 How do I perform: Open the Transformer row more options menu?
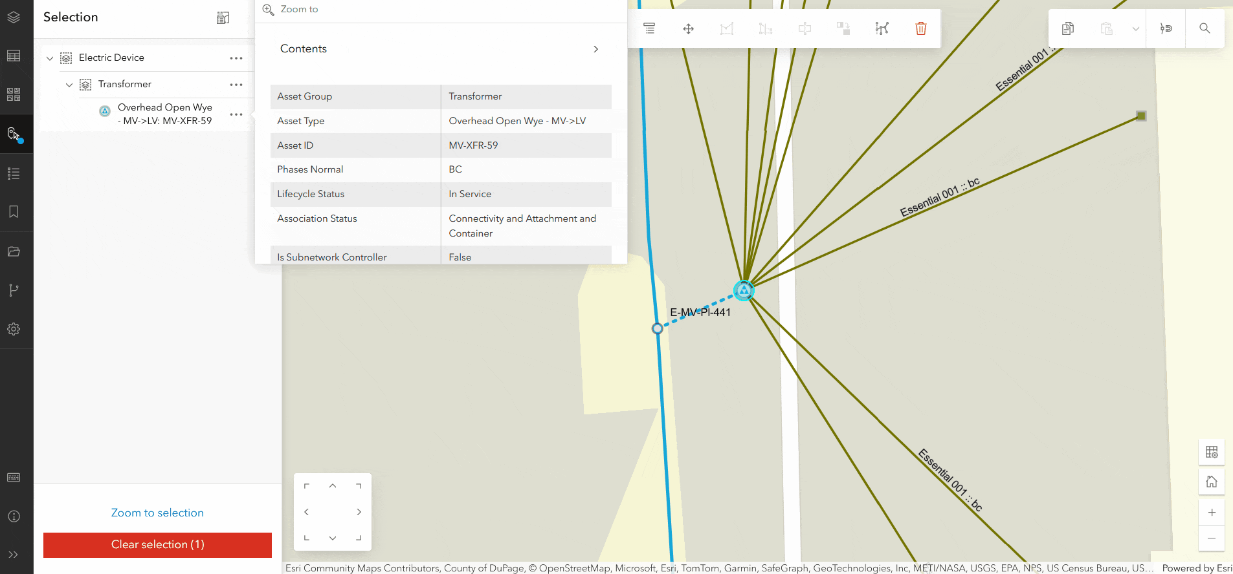[x=236, y=85]
